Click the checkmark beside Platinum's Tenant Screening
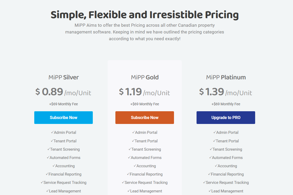Screen dimensions: 293x195 pyautogui.click(x=210, y=149)
